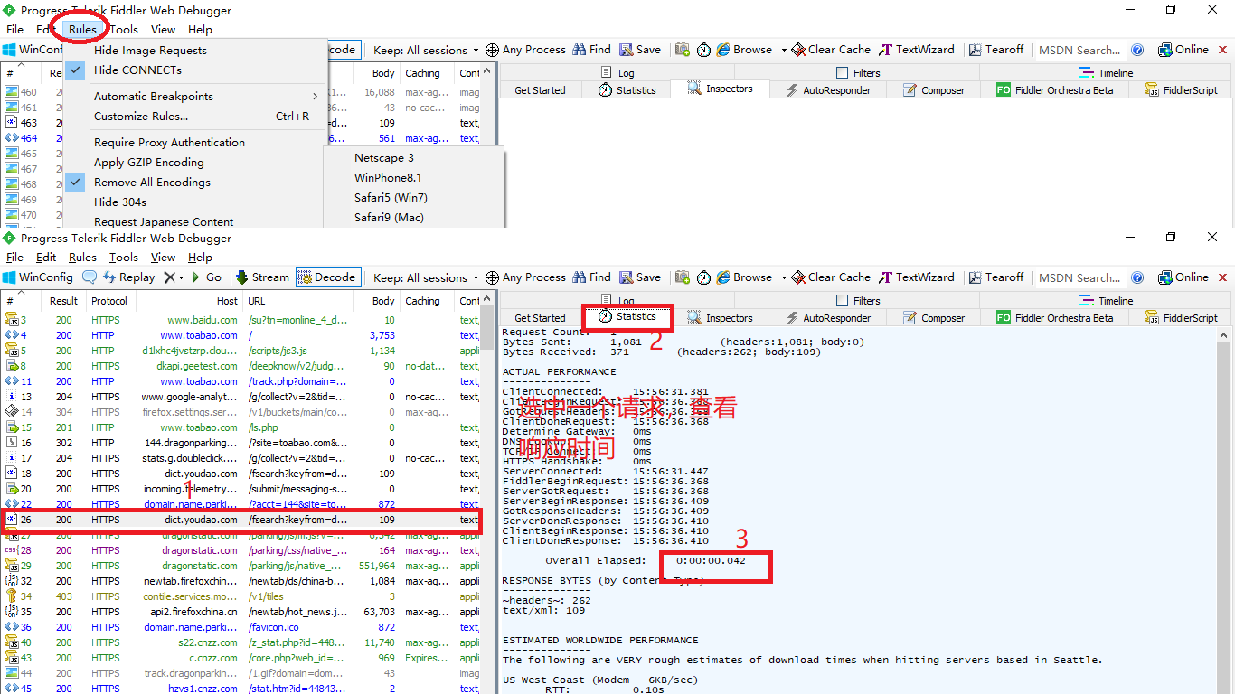Open TextWizard in the lower window toolbar
The height and width of the screenshot is (694, 1235).
(x=917, y=277)
